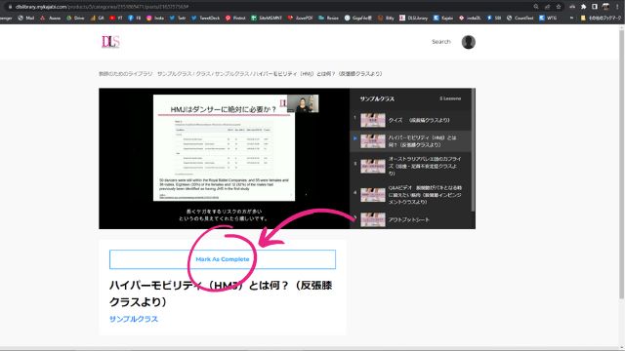625x351 pixels.
Task: Open the GigaFile便 bookmark
Action: pyautogui.click(x=358, y=18)
